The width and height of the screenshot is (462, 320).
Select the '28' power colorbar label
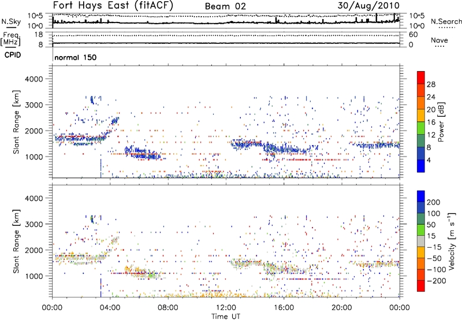(x=431, y=84)
